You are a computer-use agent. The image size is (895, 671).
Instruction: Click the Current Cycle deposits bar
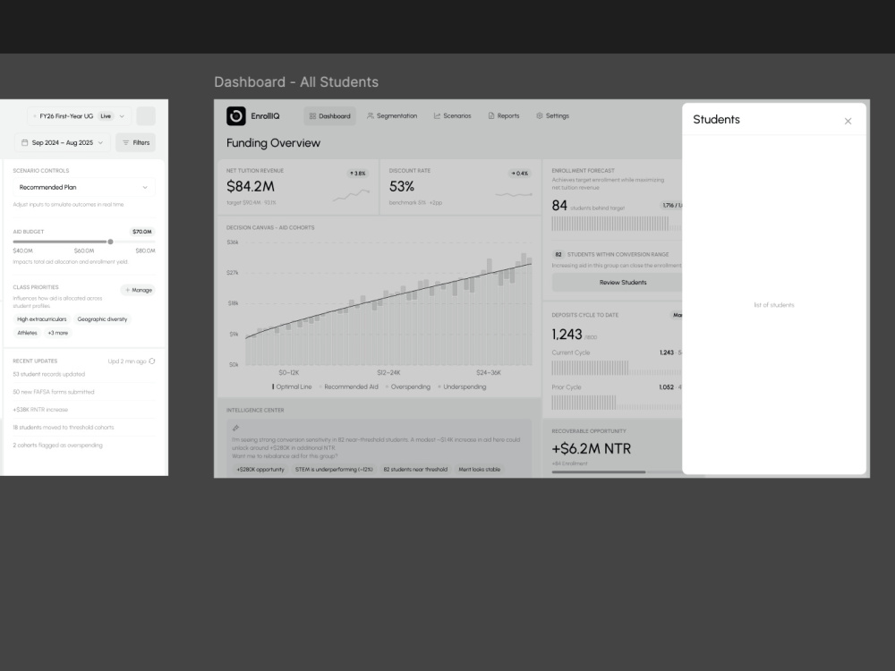click(x=617, y=368)
